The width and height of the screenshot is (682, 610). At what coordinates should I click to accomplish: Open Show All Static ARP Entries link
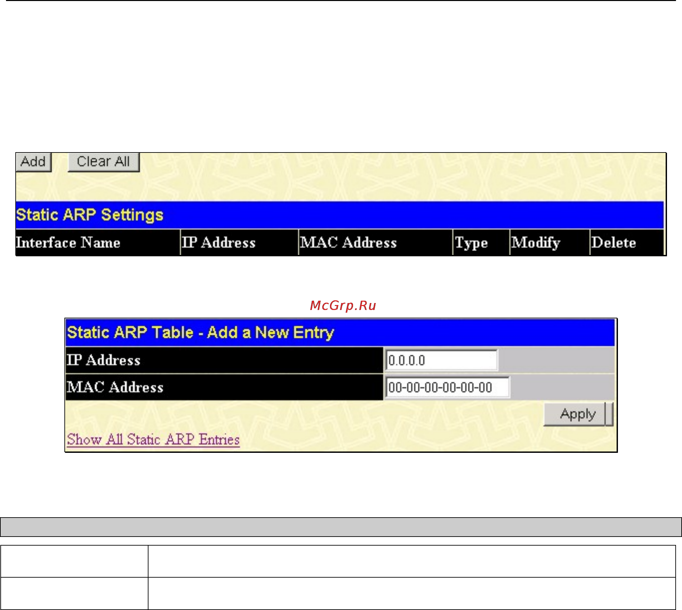[153, 439]
